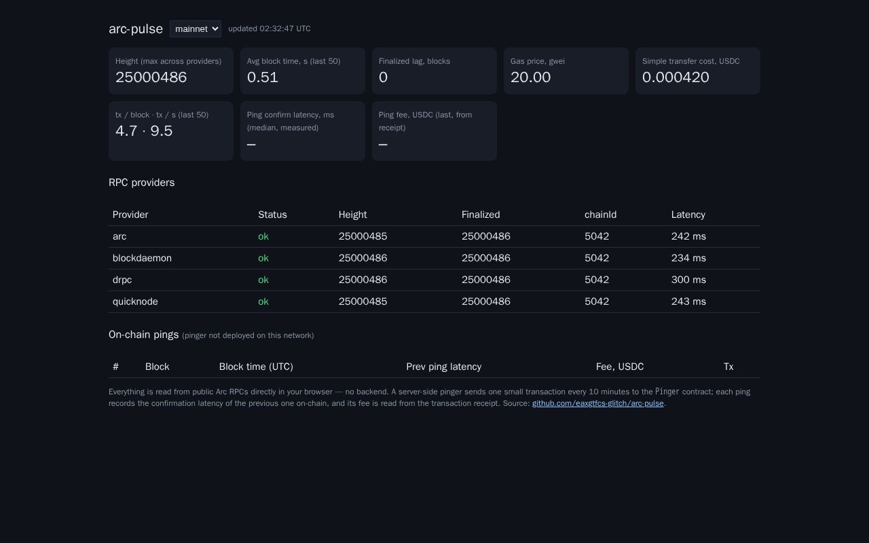
Task: Click the Ping confirm latency label
Action: (291, 121)
